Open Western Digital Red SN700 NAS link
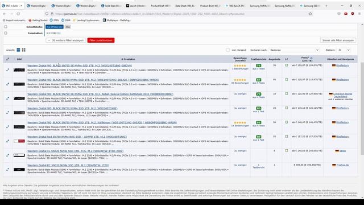 click(x=77, y=137)
